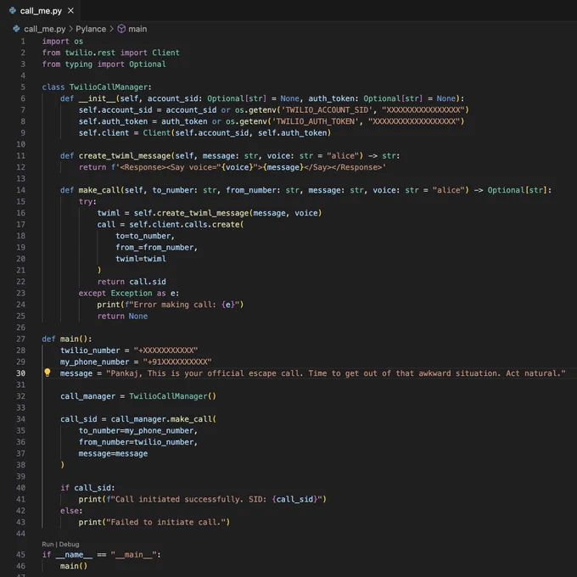Click 'from_number=twilio_number,' on line 36
577x577 pixels.
(138, 441)
